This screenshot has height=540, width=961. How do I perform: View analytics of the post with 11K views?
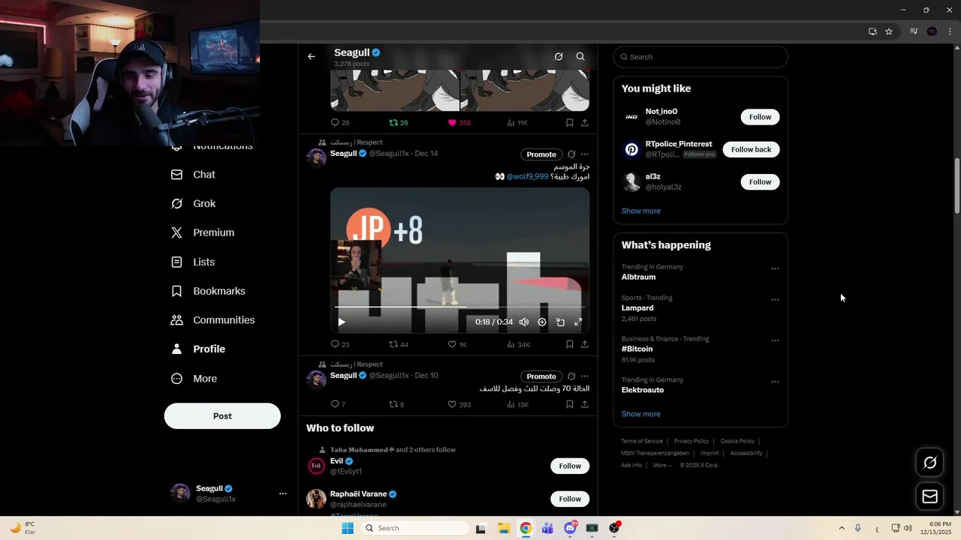coord(517,122)
